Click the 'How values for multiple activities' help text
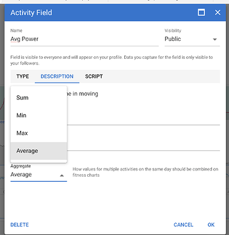229x235 pixels. (x=146, y=172)
